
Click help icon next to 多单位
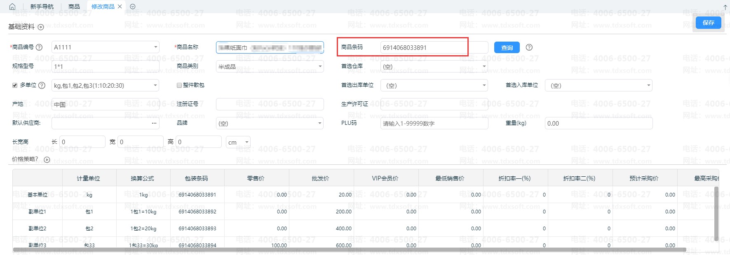tap(42, 85)
